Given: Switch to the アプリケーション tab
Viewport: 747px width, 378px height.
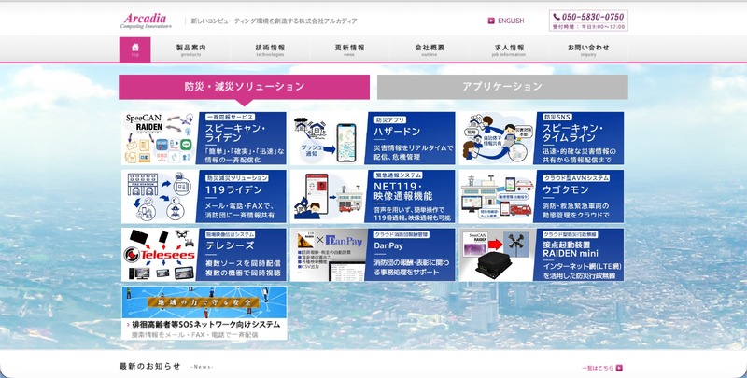Looking at the screenshot, I should pyautogui.click(x=502, y=87).
